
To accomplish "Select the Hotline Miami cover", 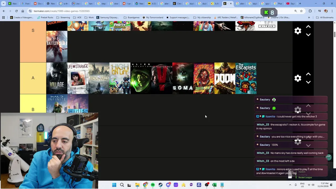I will [204, 78].
